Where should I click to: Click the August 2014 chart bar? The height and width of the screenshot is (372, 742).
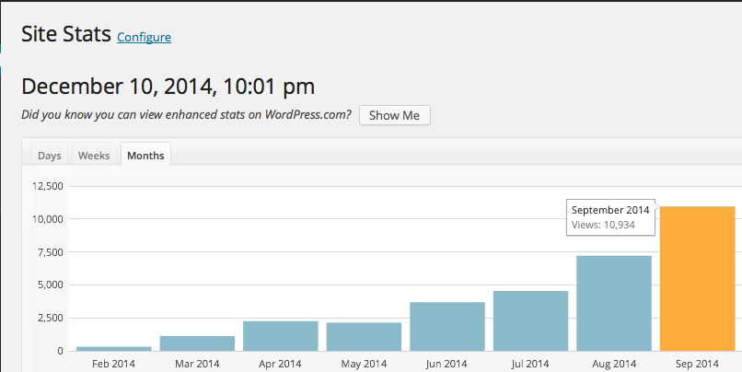click(614, 304)
